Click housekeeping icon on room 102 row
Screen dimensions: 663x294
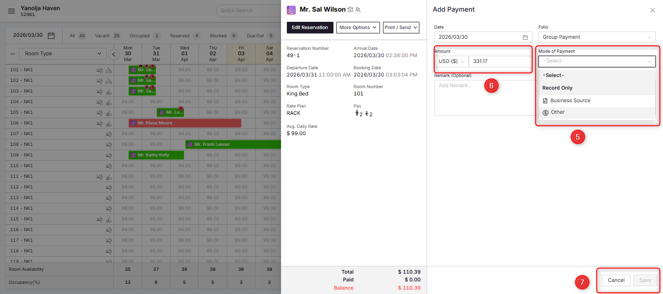pyautogui.click(x=109, y=80)
